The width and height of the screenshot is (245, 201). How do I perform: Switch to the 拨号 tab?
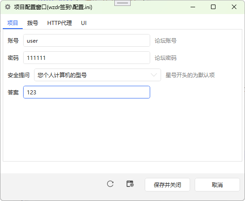coord(33,23)
